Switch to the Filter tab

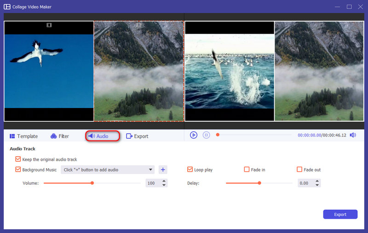point(60,136)
